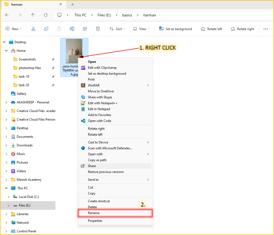Click the Cut scissors icon in toolbar
The image size is (274, 235).
(33, 29)
